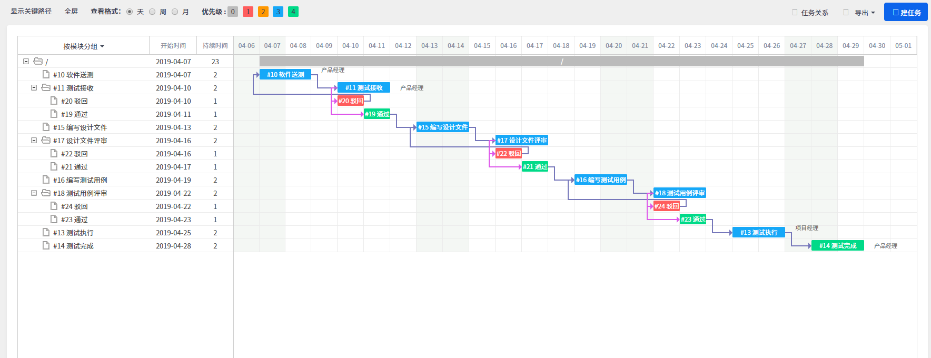Screen dimensions: 931x358
Task: Click the file icon of #16 编写测试用例
Action: point(46,180)
